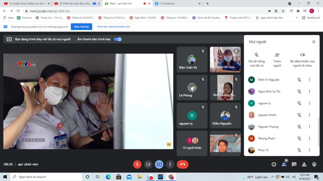Open Task View on taskbar
The width and height of the screenshot is (323, 181).
(98, 177)
